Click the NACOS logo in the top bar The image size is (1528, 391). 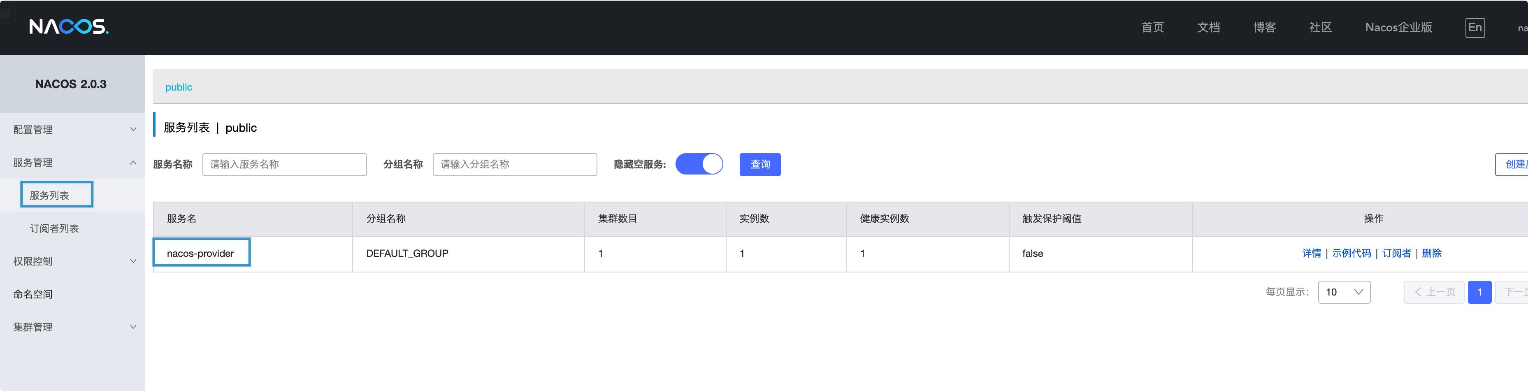[x=69, y=27]
